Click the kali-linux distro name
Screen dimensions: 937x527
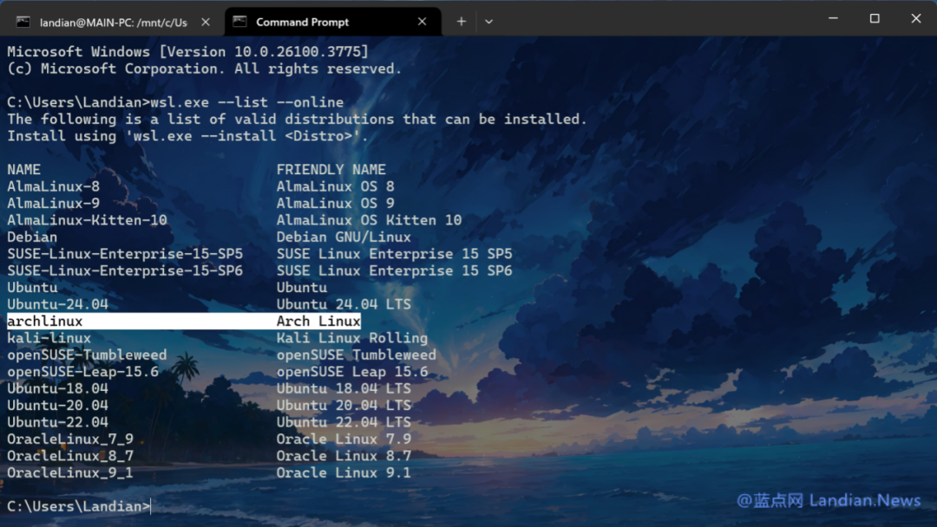pos(49,338)
